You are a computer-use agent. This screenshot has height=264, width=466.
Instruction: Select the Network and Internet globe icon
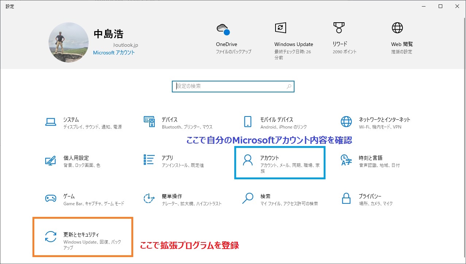[346, 122]
